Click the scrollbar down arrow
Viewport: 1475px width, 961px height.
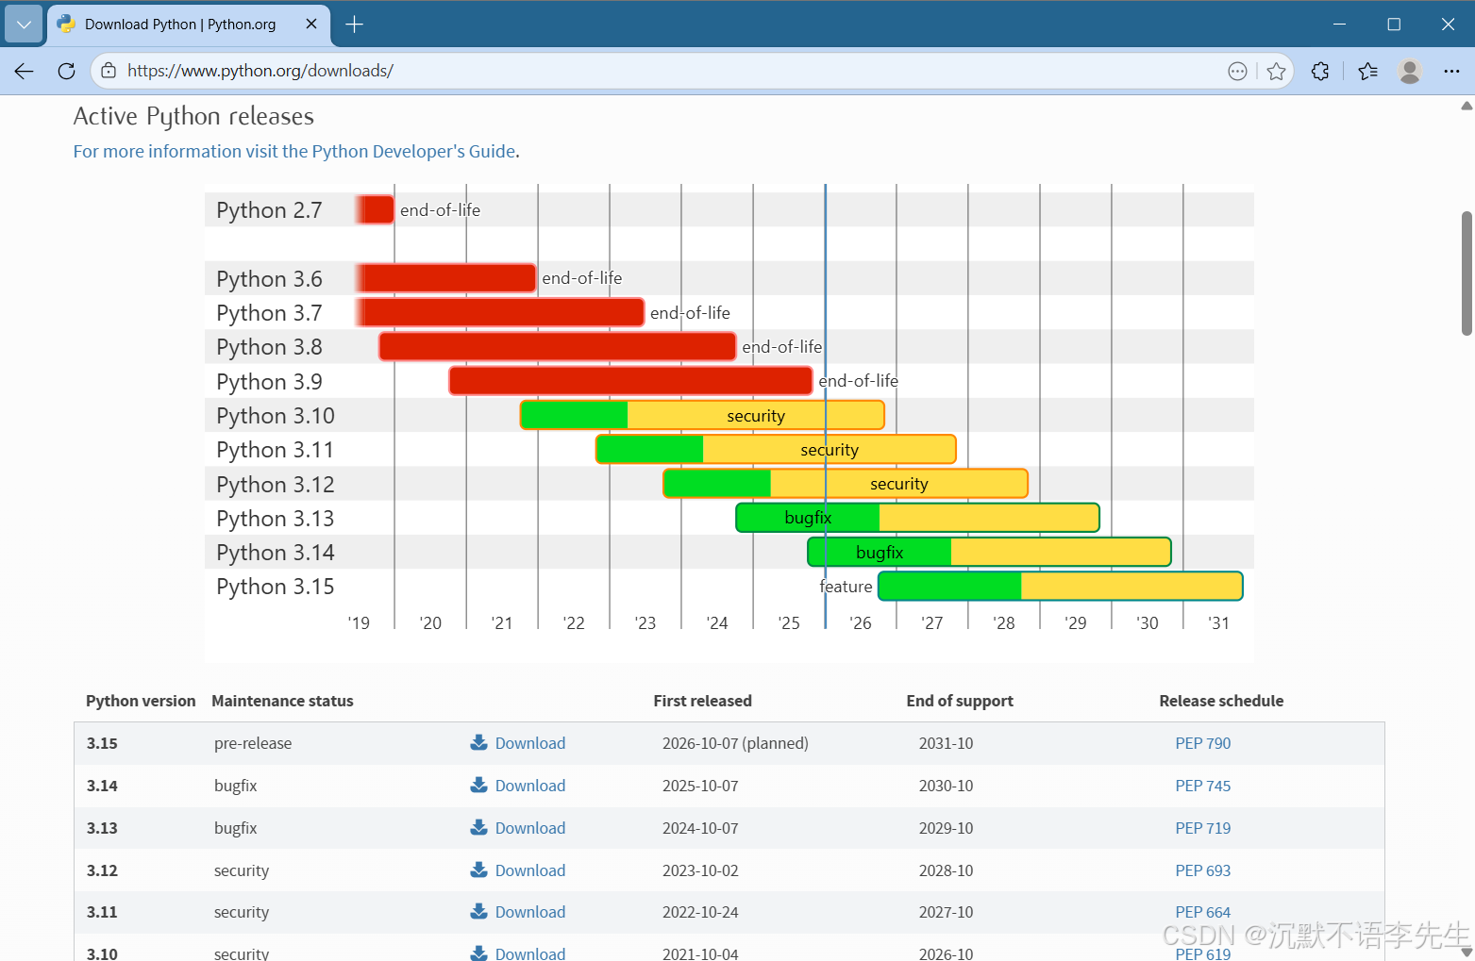tap(1467, 953)
